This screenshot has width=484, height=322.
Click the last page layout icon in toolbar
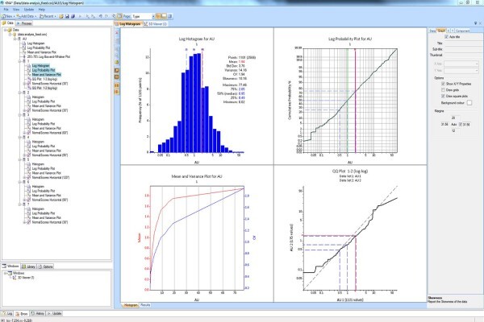coord(169,16)
